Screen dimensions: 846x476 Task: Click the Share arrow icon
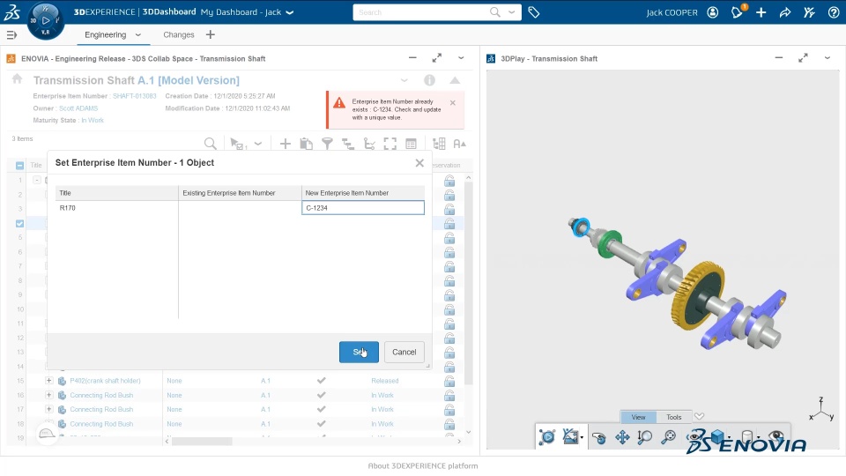(785, 11)
